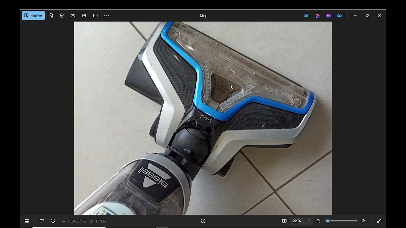This screenshot has height=228, width=406.
Task: Activate the visual search scan icon
Action: [x=203, y=221]
